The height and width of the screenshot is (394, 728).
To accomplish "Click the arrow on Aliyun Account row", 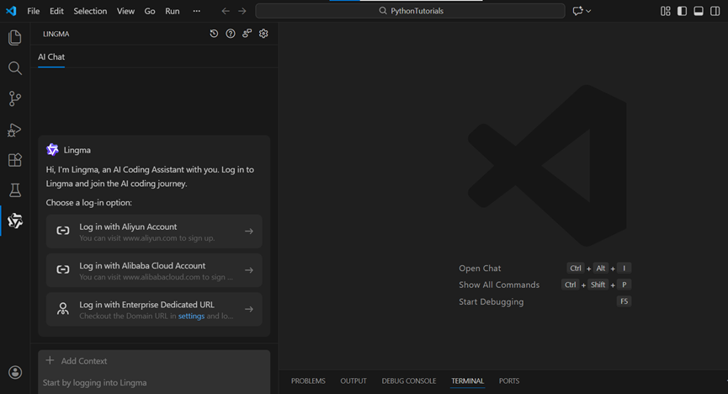I will (249, 231).
